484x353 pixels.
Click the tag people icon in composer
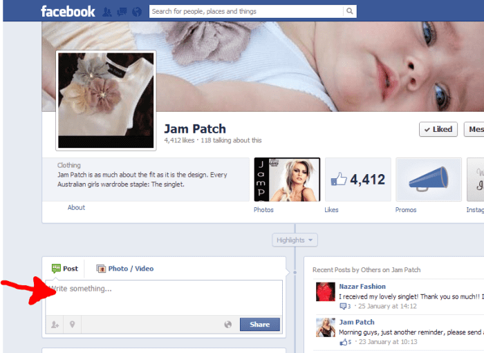[55, 324]
